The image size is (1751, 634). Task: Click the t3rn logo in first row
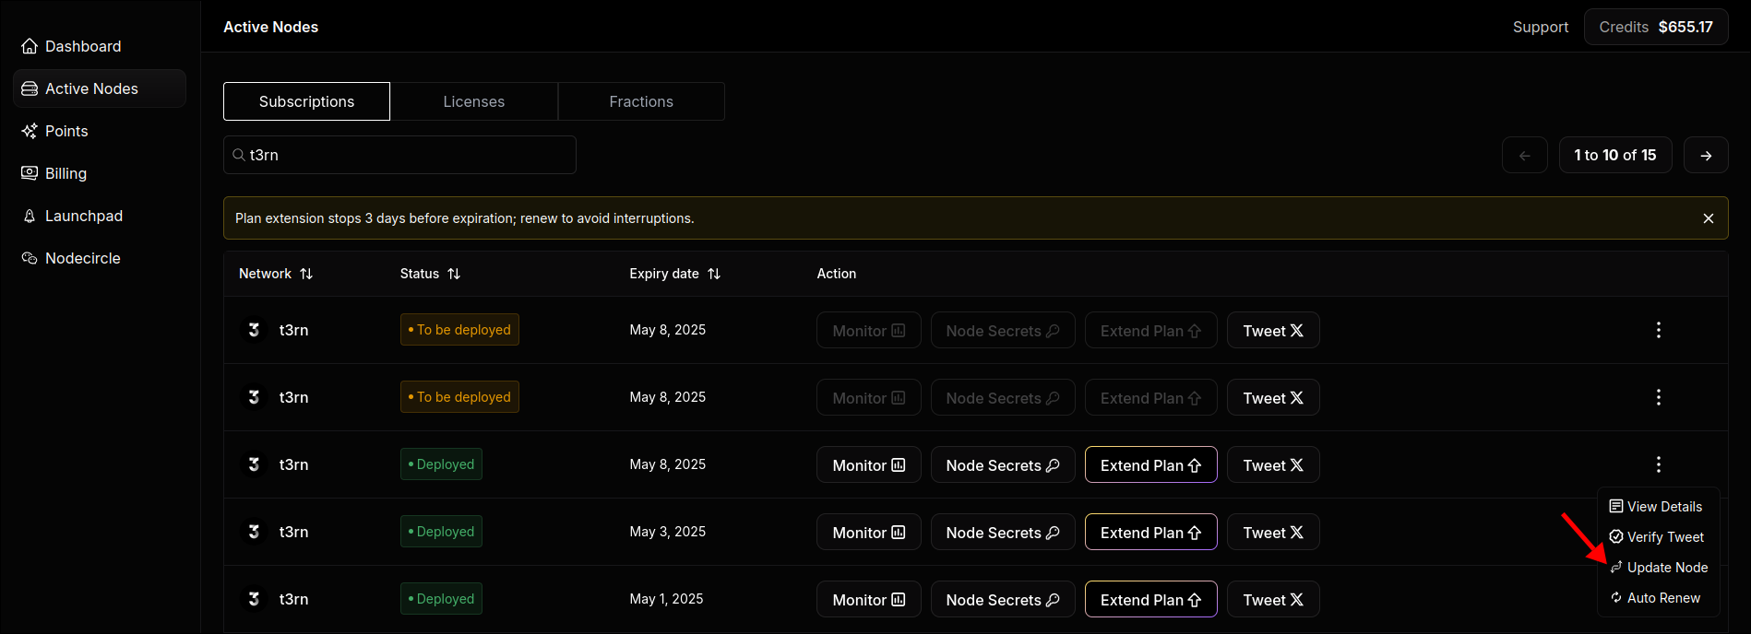[x=254, y=330]
